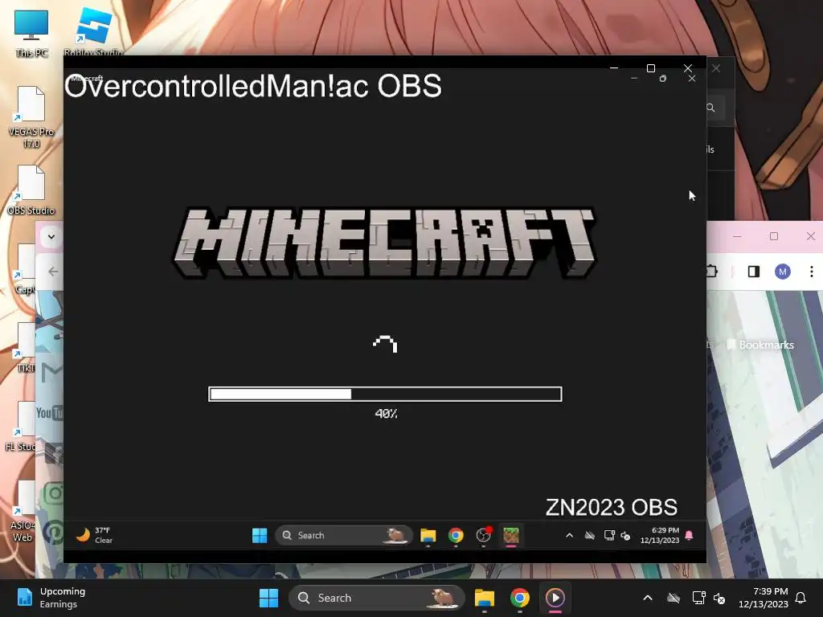Screen dimensions: 823x617
Task: Open the Chrome profile avatar M
Action: [x=783, y=272]
